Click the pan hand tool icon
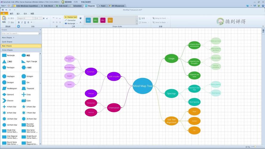 coord(80,18)
